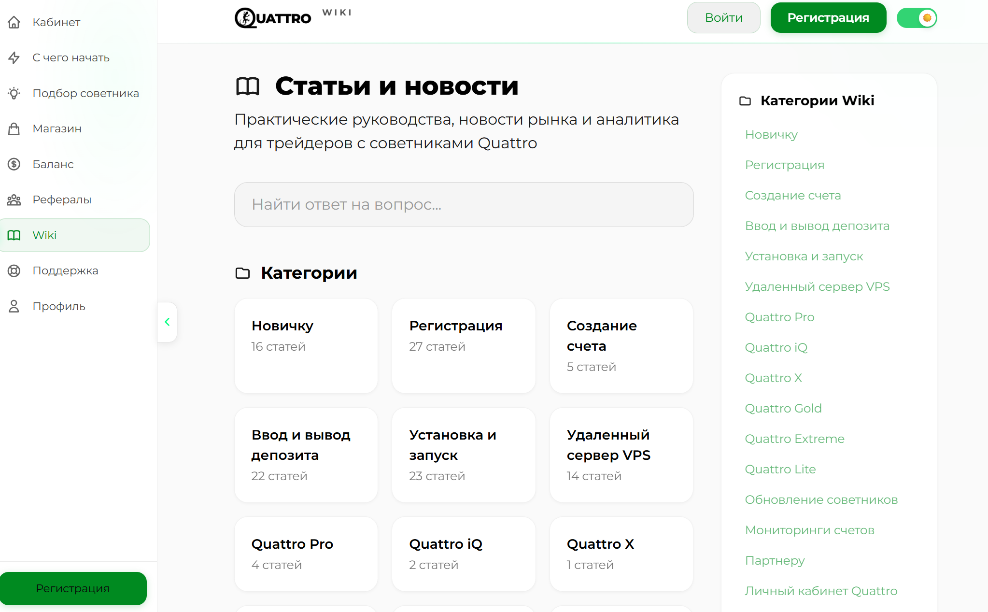Click the lightning bolt icon for С чего начать
Viewport: 988px width, 612px height.
click(14, 57)
